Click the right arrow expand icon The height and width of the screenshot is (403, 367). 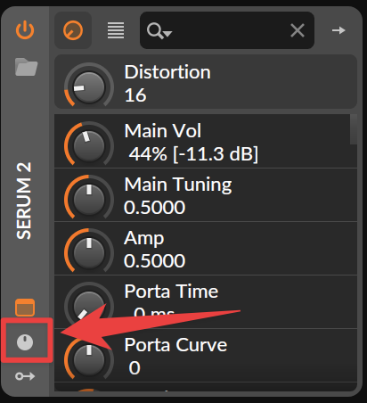(x=338, y=30)
